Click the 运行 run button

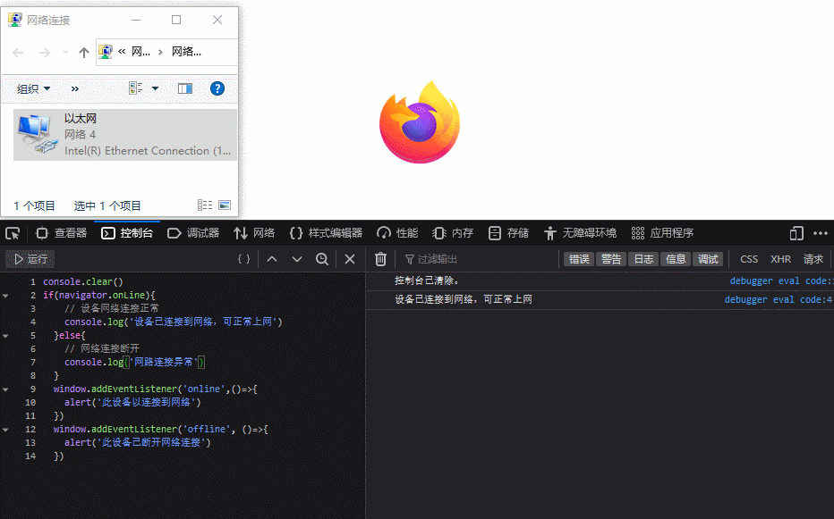30,259
